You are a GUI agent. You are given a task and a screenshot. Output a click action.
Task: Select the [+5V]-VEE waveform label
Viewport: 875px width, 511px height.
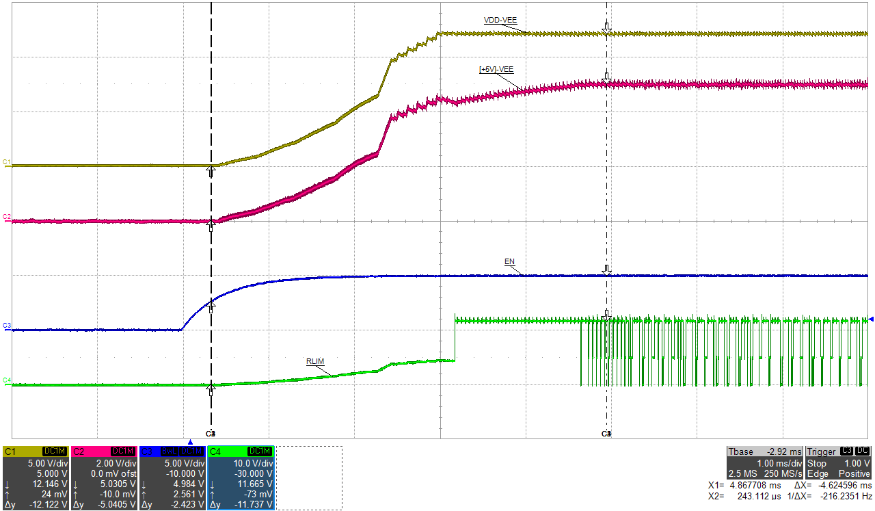(496, 69)
